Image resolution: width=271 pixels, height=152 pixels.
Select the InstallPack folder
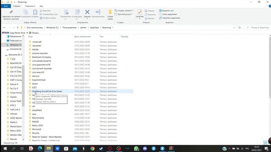(37, 110)
